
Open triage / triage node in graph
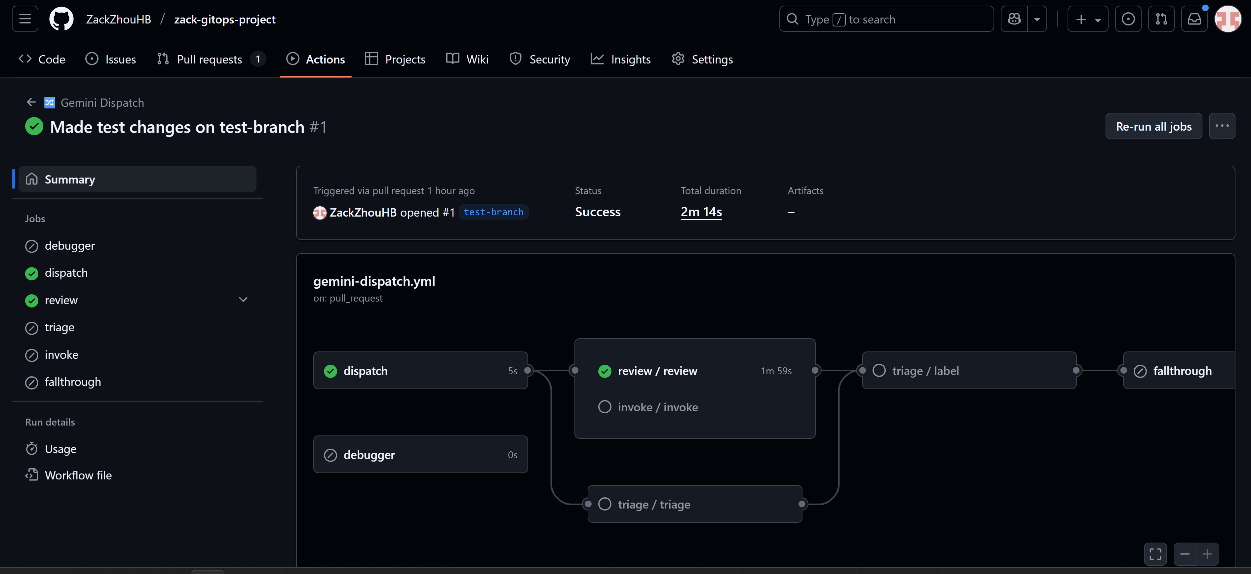(695, 504)
